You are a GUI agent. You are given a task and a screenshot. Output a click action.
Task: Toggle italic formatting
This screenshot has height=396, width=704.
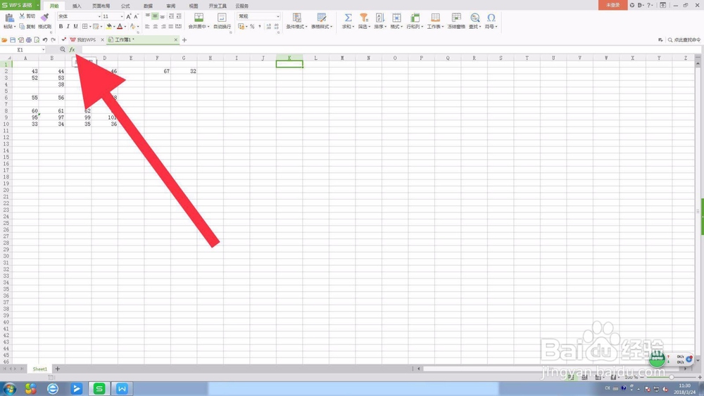68,27
